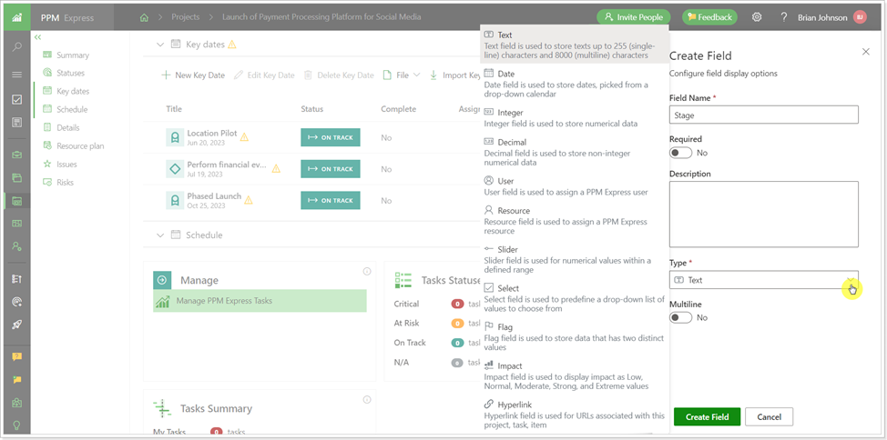Click the Manage arrow icon
This screenshot has height=440, width=887.
(162, 280)
